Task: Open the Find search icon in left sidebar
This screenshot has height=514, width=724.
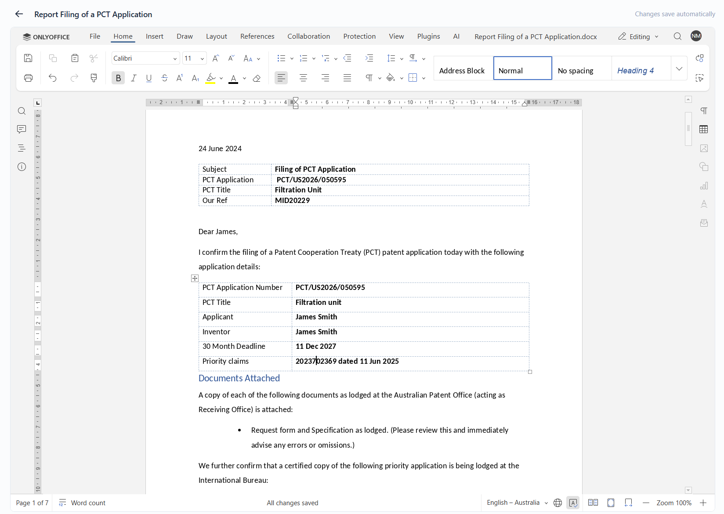Action: coord(22,111)
